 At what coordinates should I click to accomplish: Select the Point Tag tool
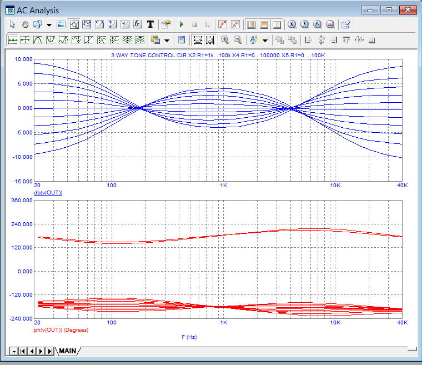tap(124, 24)
